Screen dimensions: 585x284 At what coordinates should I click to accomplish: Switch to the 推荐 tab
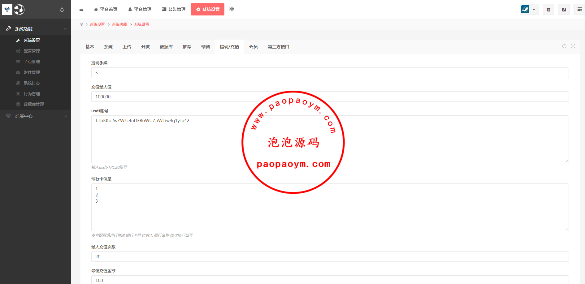[x=187, y=47]
